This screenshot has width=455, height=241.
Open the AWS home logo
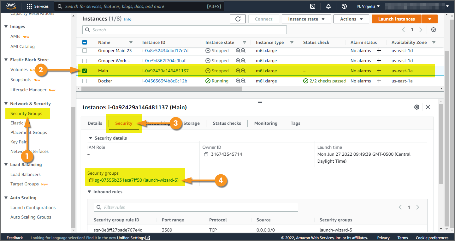[11, 6]
